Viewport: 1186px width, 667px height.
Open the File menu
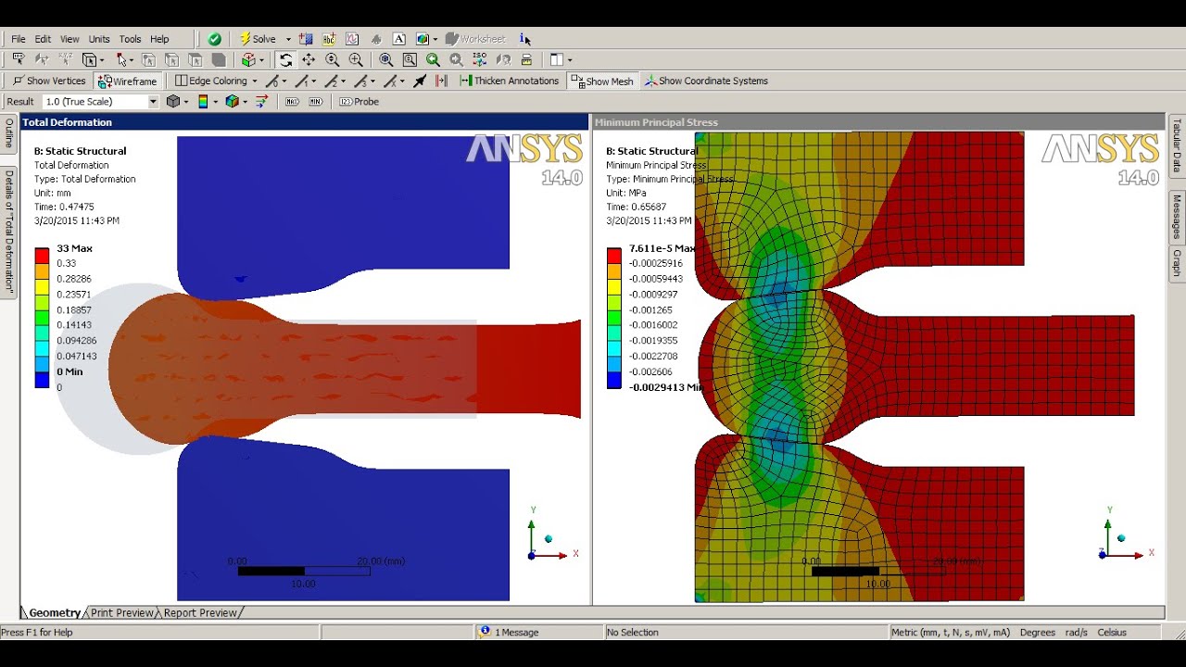click(19, 39)
